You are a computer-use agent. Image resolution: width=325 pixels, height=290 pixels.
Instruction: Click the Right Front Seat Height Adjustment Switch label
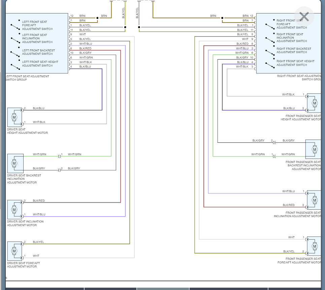[x=295, y=63]
